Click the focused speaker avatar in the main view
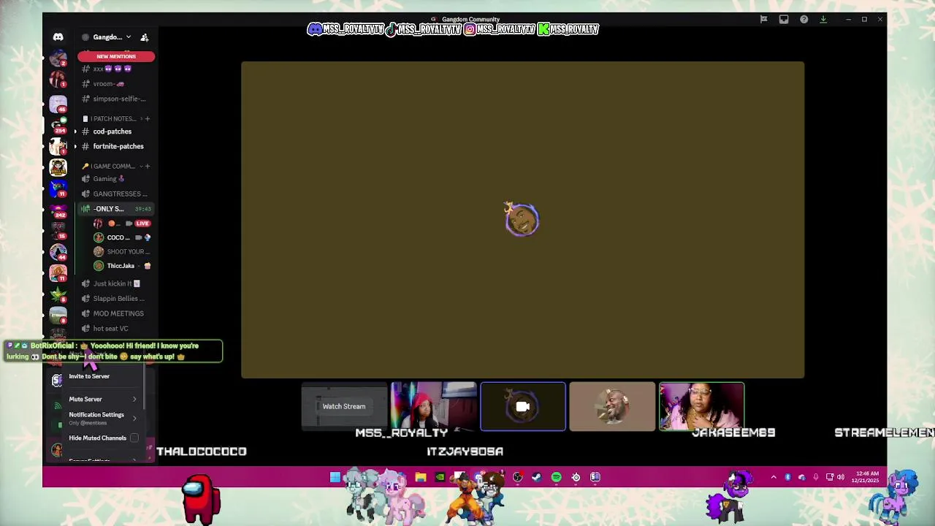The image size is (935, 526). coord(522,219)
